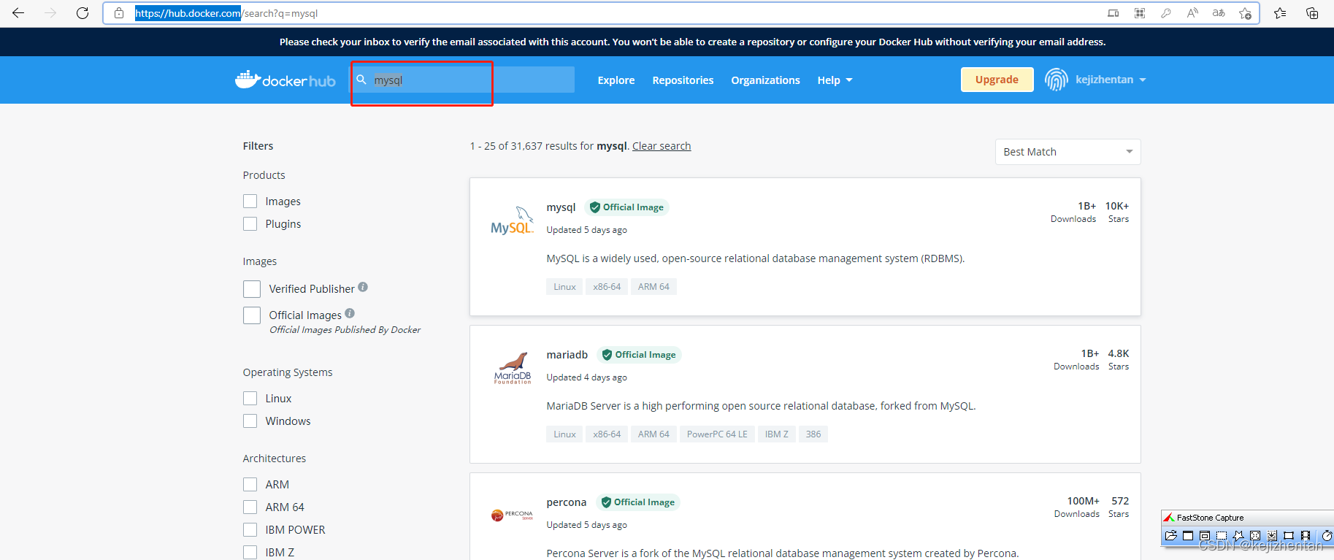Click the x86-64 tag on mysql card

point(607,287)
